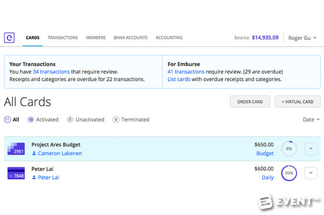Click person icon beside Peter Lai link
This screenshot has height=215, width=324.
coord(34,178)
